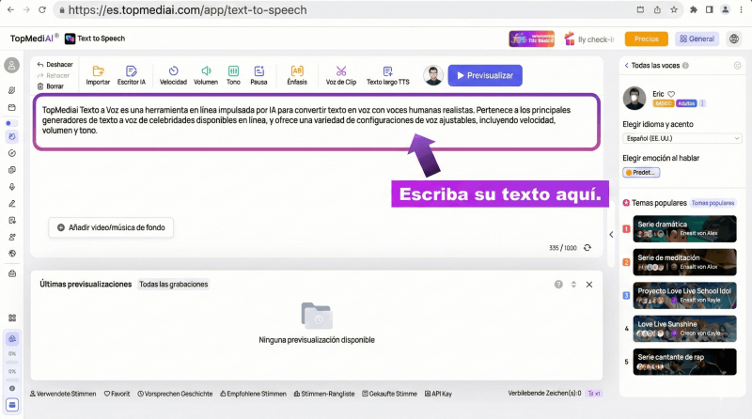Switch to Todas las grabaciones tab
This screenshot has width=752, height=419.
pos(174,285)
